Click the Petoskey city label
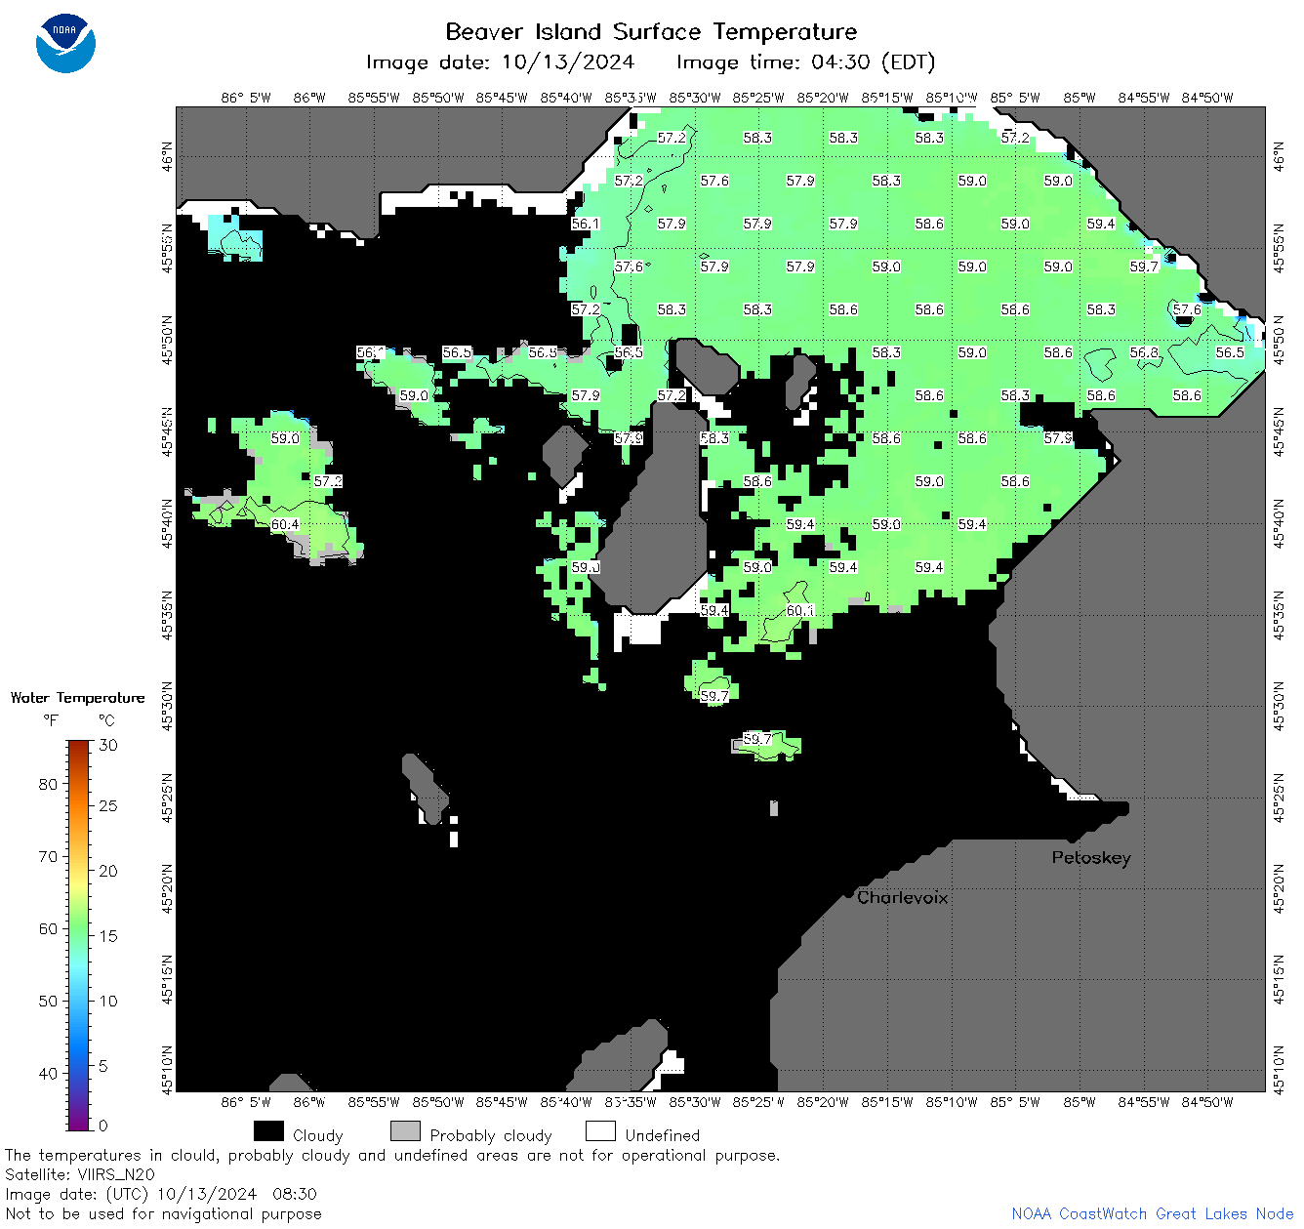The image size is (1304, 1229). 1091,858
